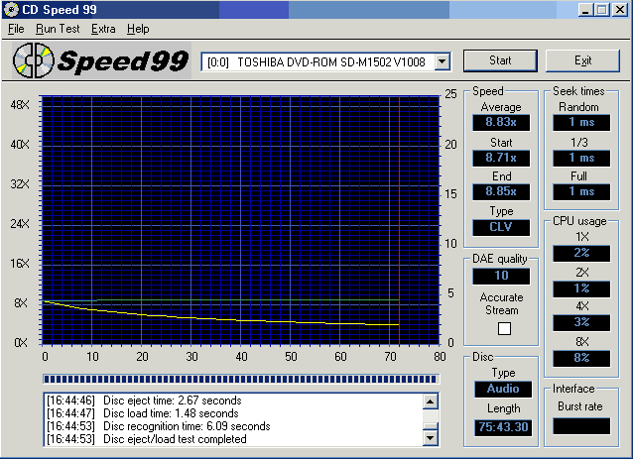Click the CD Speed 99 disc logo
Screen dimensions: 633x459
click(x=33, y=61)
